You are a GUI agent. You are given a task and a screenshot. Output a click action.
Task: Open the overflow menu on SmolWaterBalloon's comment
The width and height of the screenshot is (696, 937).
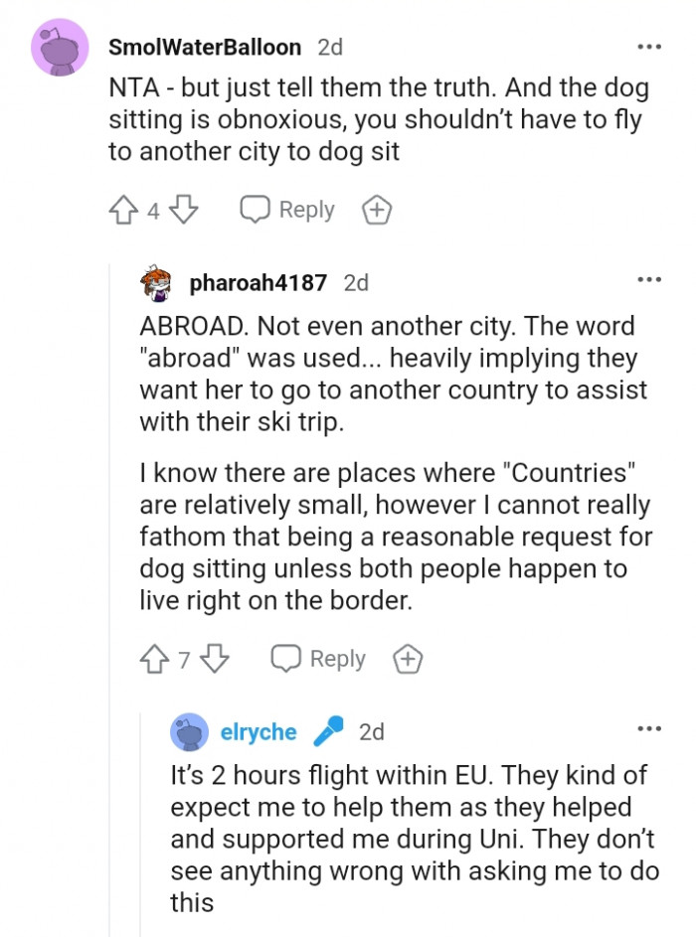[648, 46]
